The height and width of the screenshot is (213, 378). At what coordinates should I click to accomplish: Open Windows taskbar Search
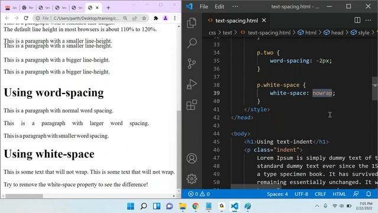tap(144, 206)
